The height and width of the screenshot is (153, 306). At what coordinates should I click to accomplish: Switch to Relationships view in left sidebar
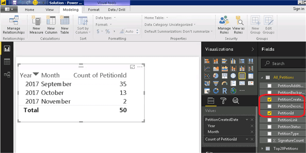[x=7, y=75]
